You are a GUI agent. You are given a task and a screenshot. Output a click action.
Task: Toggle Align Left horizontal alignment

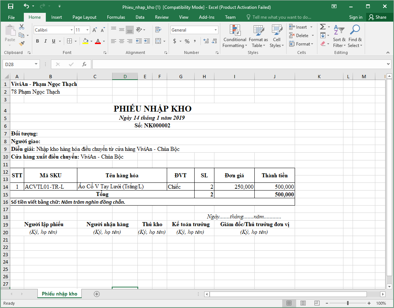tap(114, 41)
